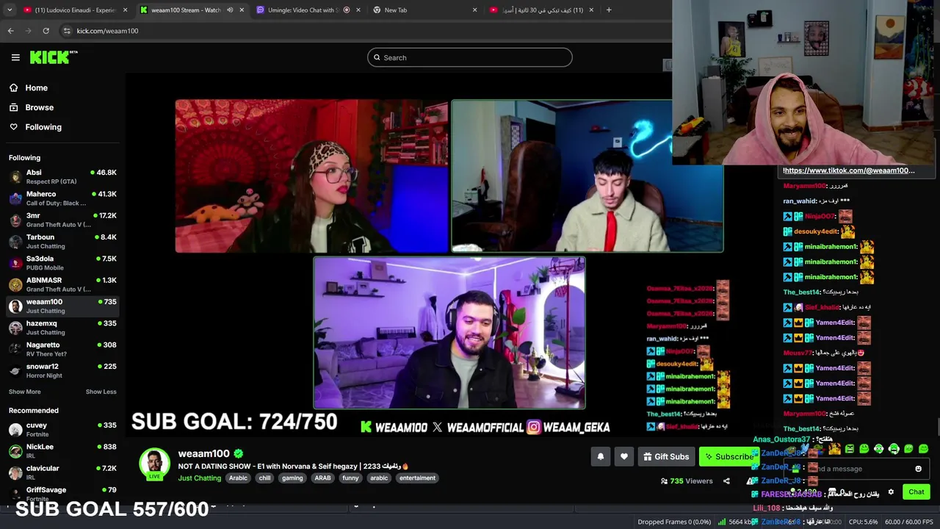Go back with the browser back arrow
This screenshot has height=529, width=940.
[10, 31]
